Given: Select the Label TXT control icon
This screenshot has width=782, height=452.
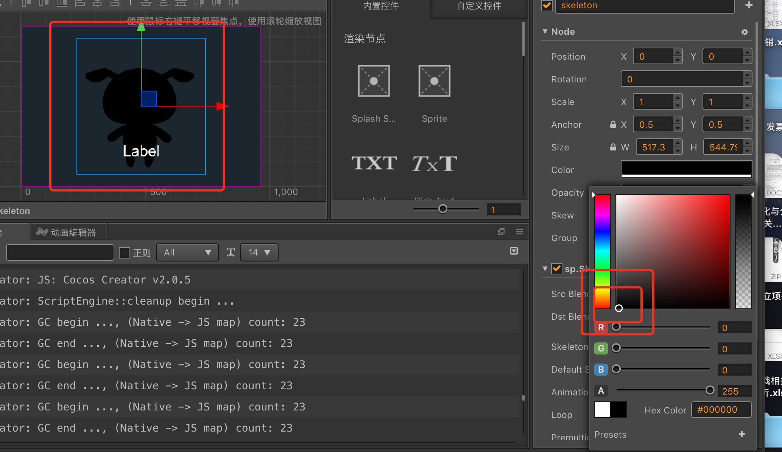Looking at the screenshot, I should pos(374,163).
